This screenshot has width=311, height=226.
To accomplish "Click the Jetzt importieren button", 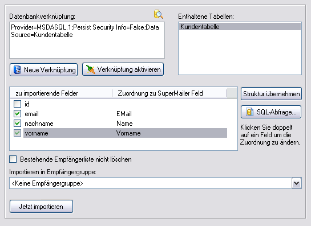I will coord(41,207).
